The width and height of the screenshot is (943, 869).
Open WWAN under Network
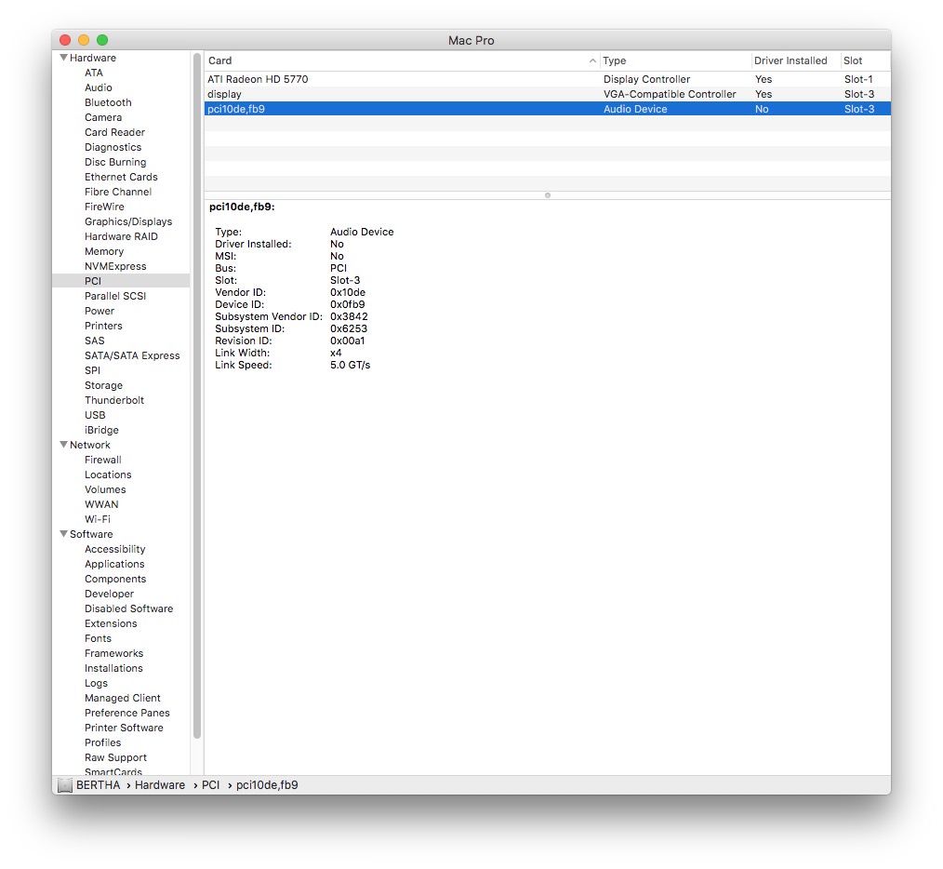click(101, 504)
